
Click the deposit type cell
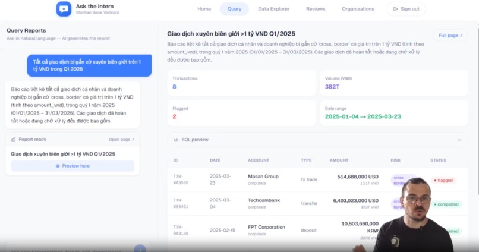tap(308, 231)
